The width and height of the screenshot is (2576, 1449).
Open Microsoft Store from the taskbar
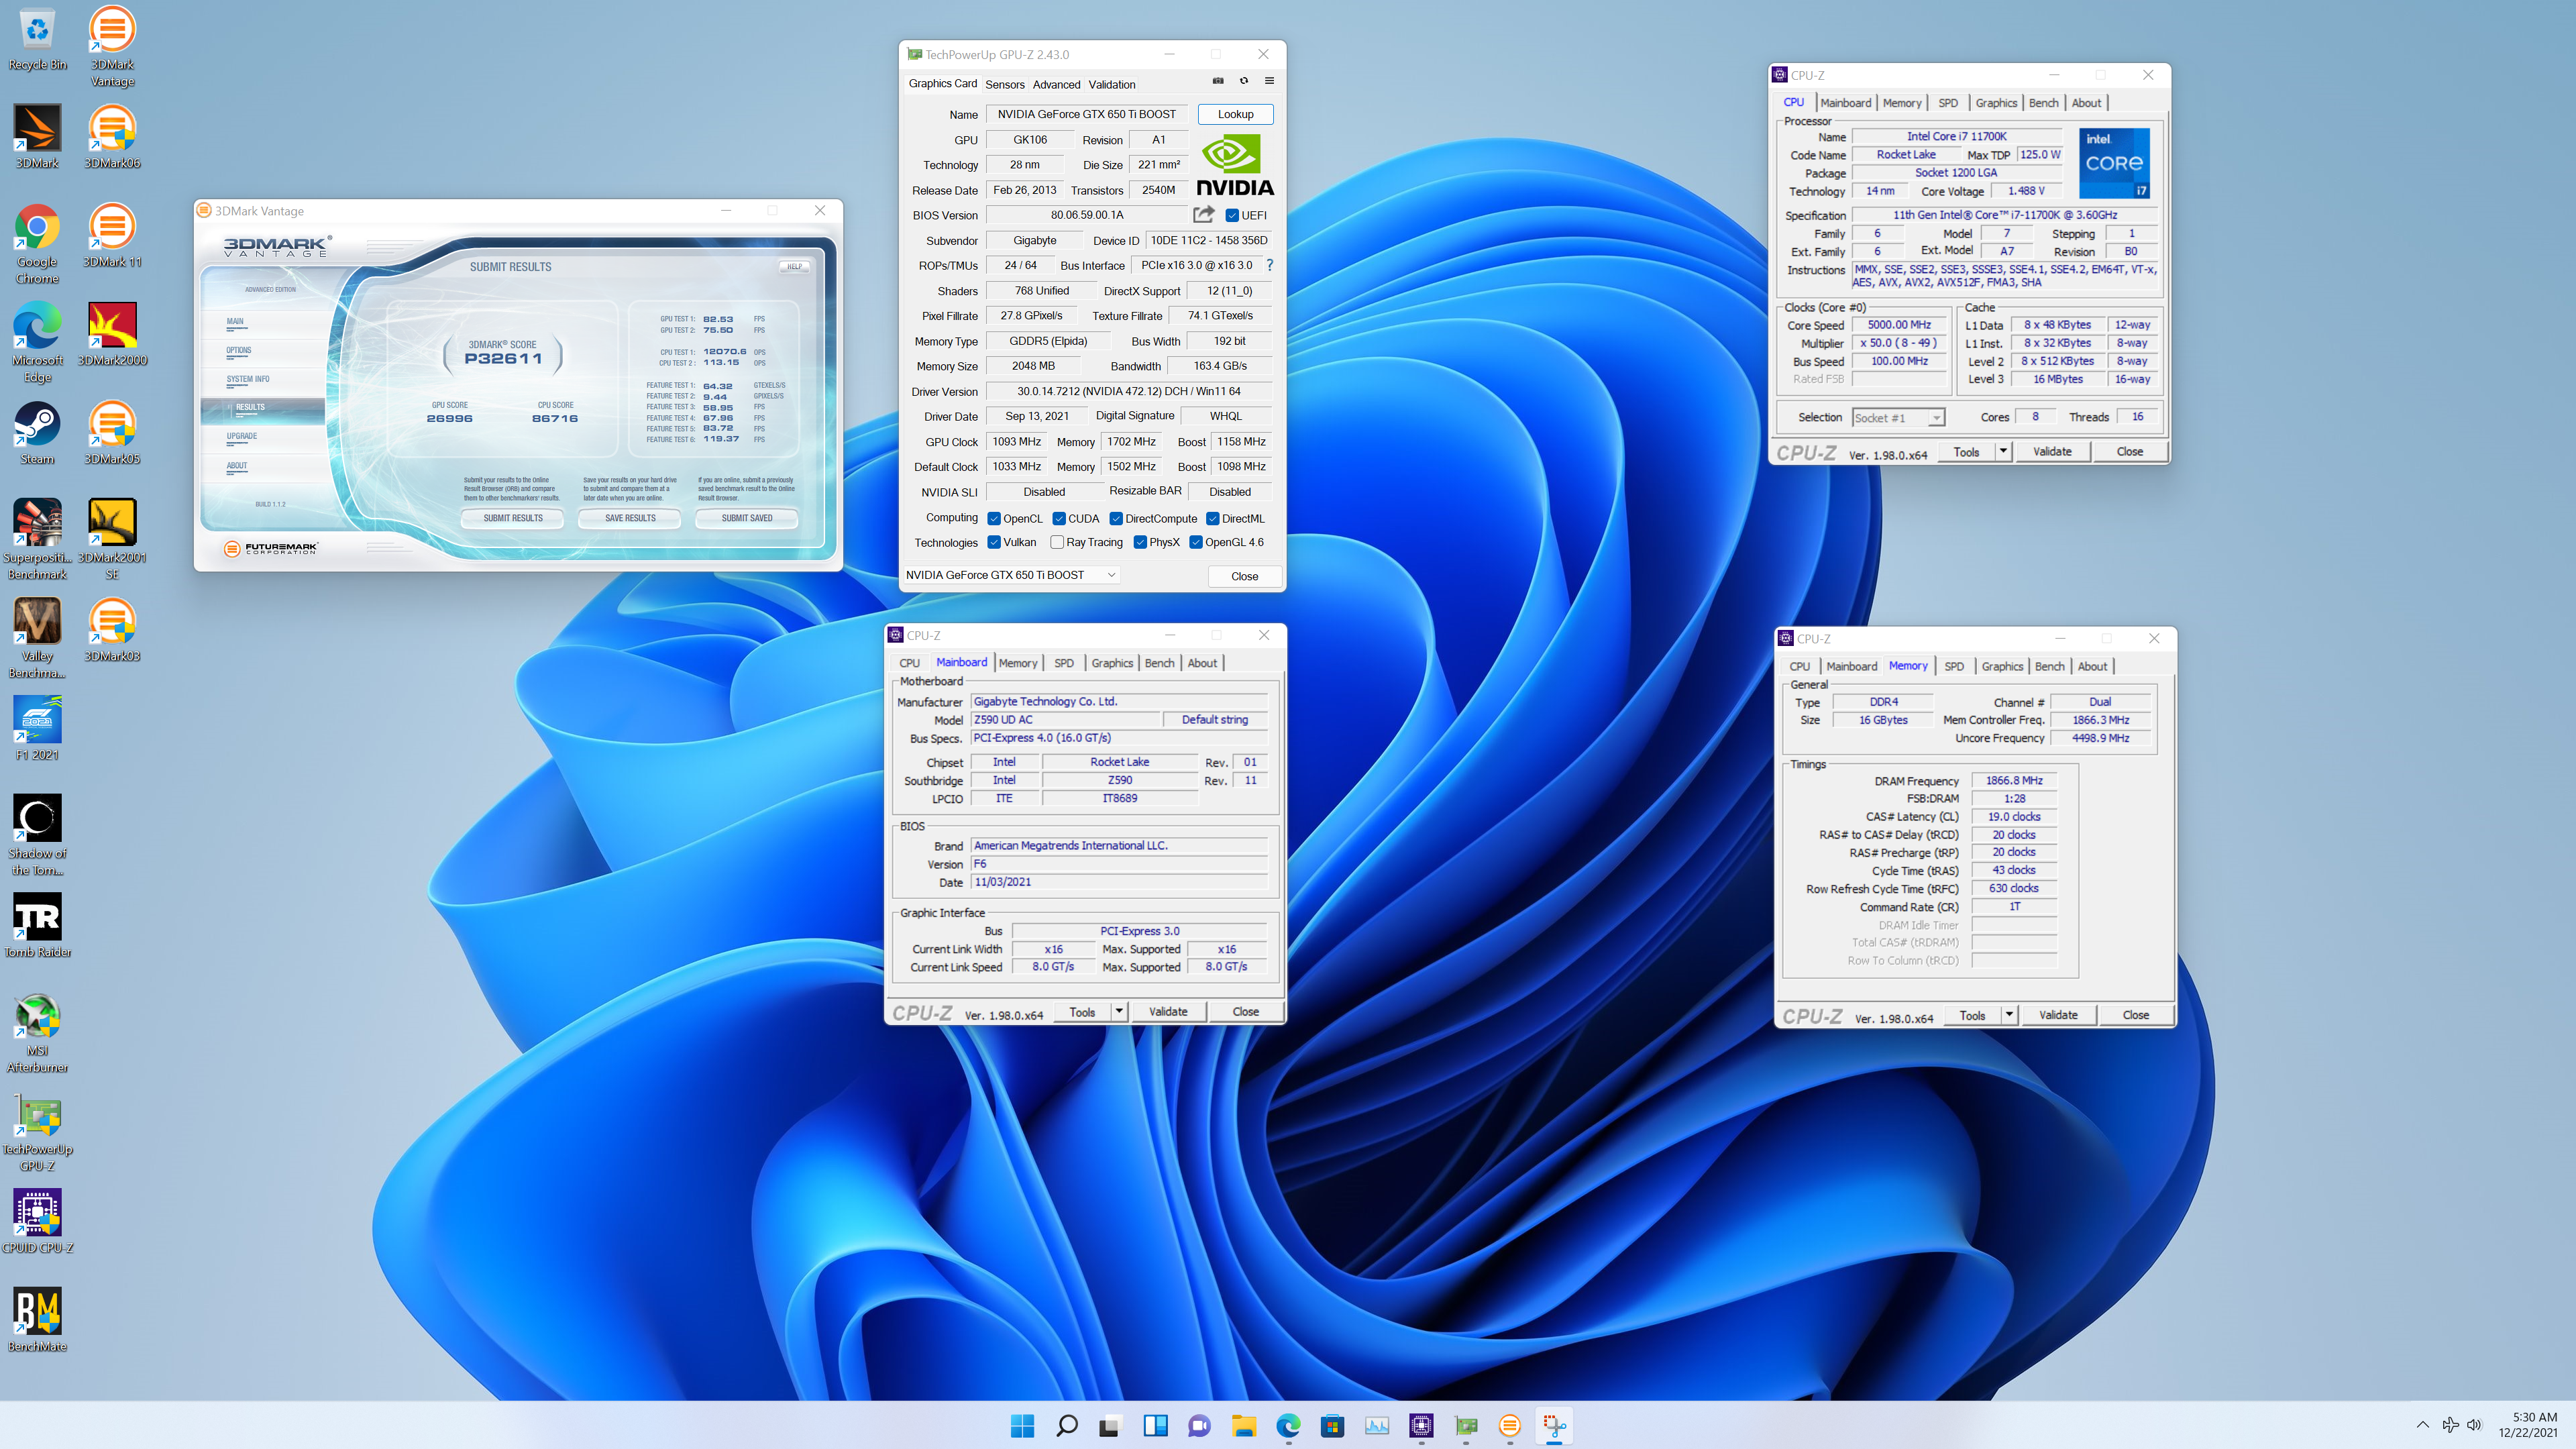coord(1332,1426)
